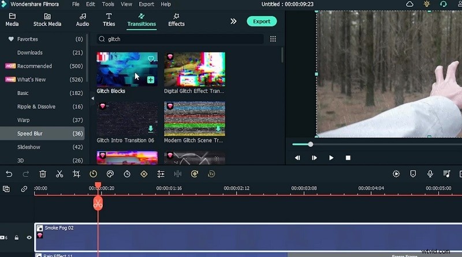Open the color palette tool

coord(110,173)
